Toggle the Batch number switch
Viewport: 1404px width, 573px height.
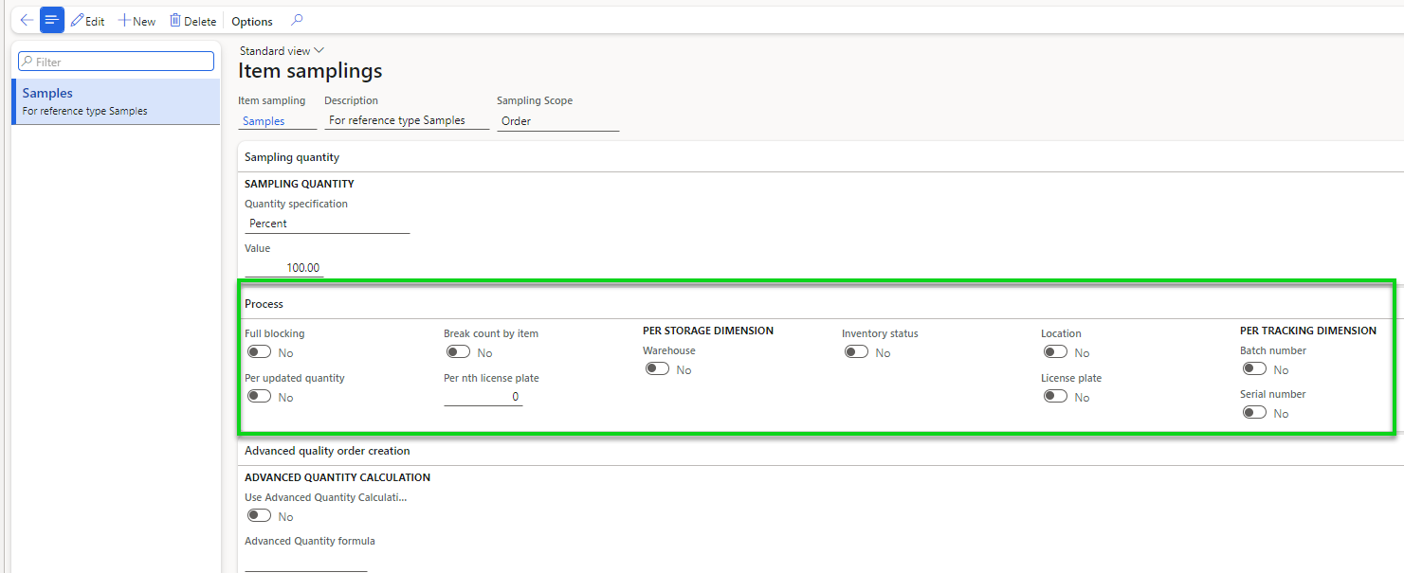click(x=1254, y=369)
